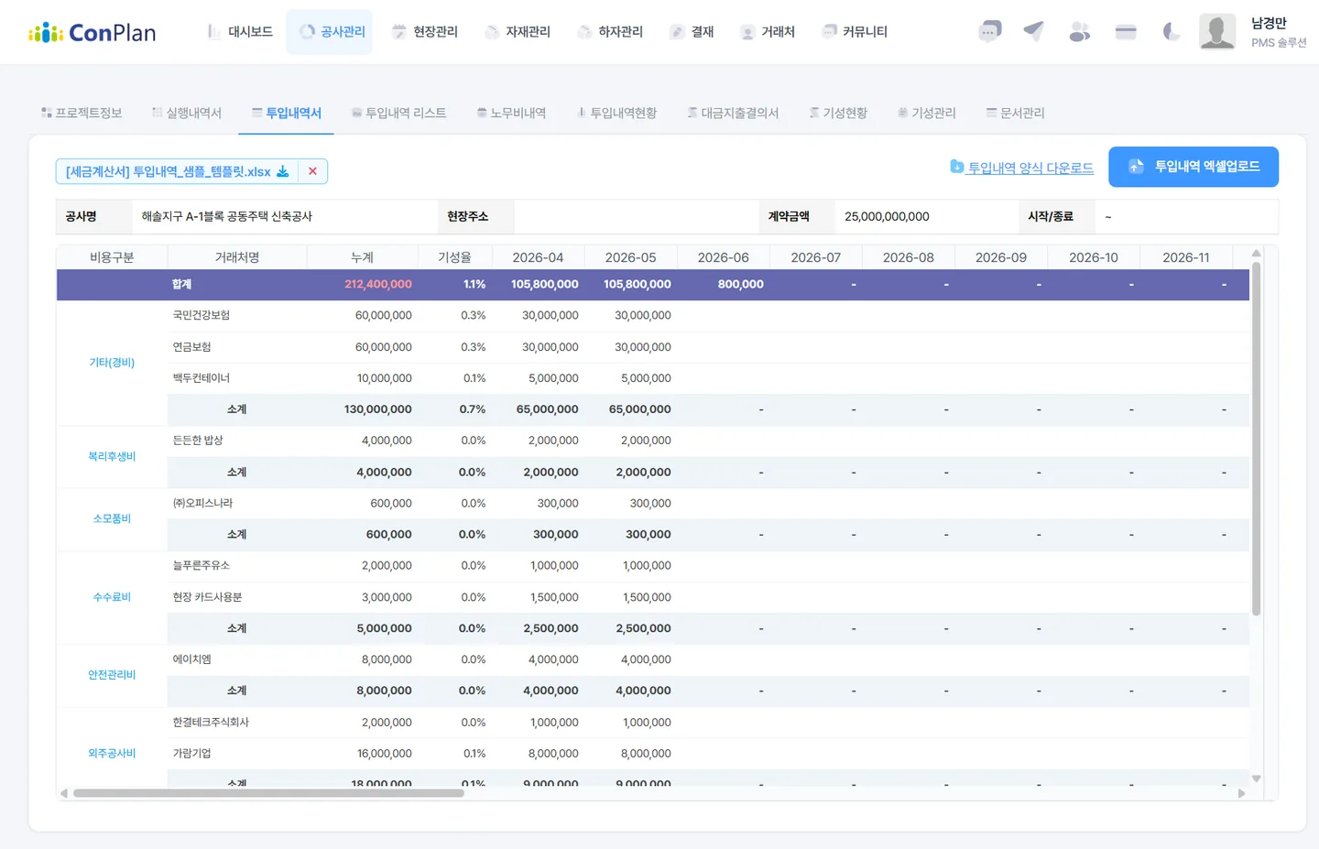Open the 커뮤니티 menu
This screenshot has height=849, width=1319.
pos(855,32)
